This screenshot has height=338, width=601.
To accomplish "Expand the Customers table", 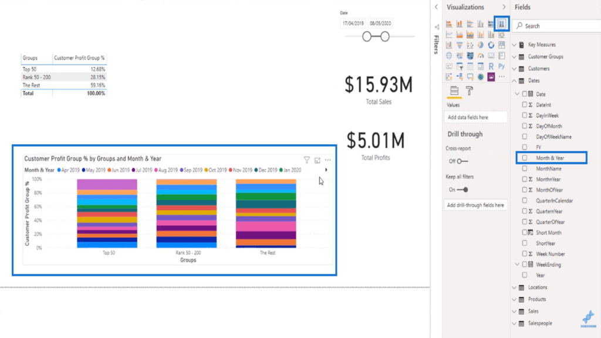I will point(514,69).
